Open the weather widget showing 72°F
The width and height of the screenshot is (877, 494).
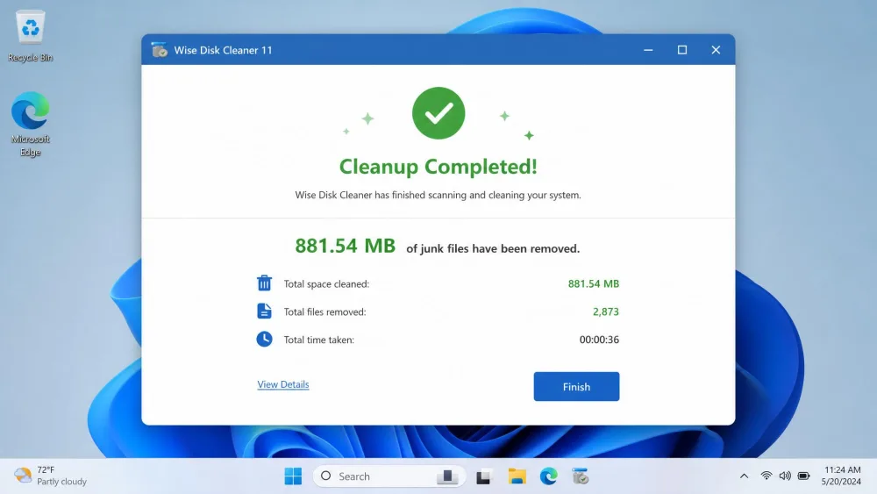click(50, 476)
